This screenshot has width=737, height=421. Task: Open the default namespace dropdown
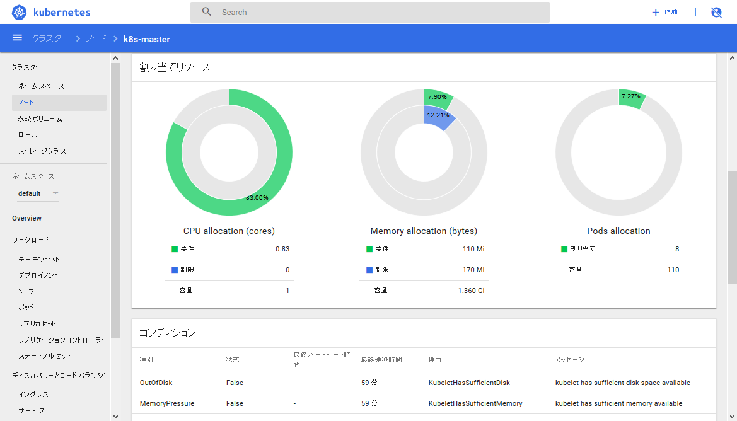pos(38,193)
